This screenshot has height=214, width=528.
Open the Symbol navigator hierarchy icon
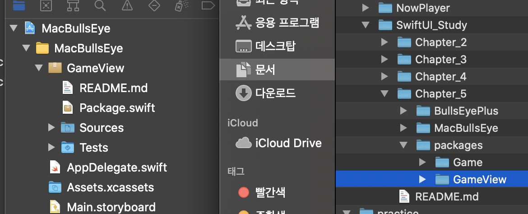click(x=73, y=5)
